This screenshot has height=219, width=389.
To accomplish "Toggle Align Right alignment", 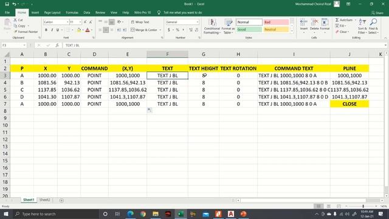I will 112,30.
